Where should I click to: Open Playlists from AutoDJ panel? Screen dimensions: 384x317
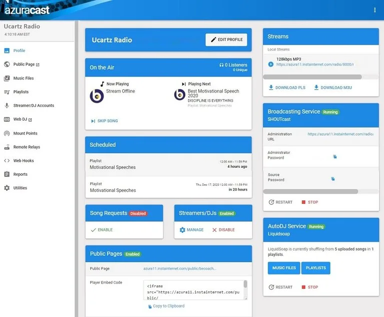316,268
